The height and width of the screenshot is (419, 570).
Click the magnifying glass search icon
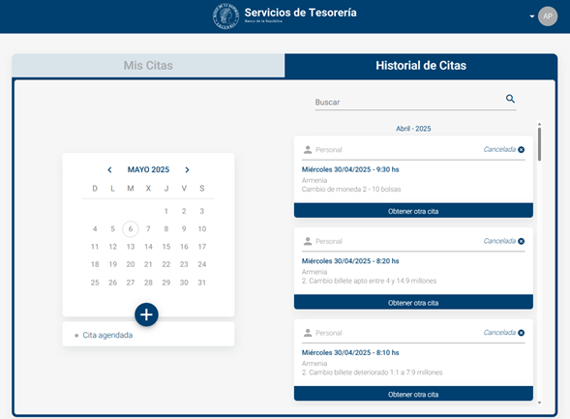[x=510, y=99]
